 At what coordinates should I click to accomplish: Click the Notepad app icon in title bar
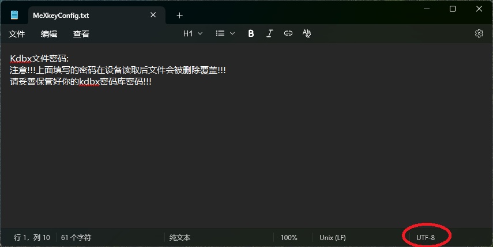pyautogui.click(x=14, y=15)
